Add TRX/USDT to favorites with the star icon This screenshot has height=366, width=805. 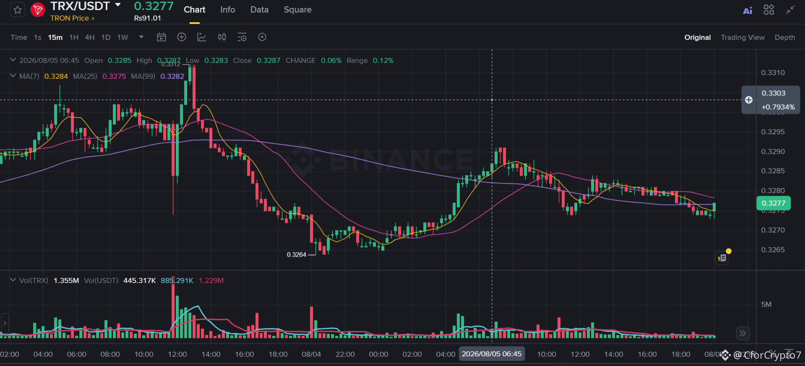pyautogui.click(x=18, y=10)
